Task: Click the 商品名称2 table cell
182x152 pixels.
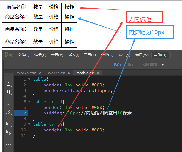Action: click(16, 17)
